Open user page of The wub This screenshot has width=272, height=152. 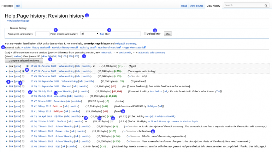(66, 86)
